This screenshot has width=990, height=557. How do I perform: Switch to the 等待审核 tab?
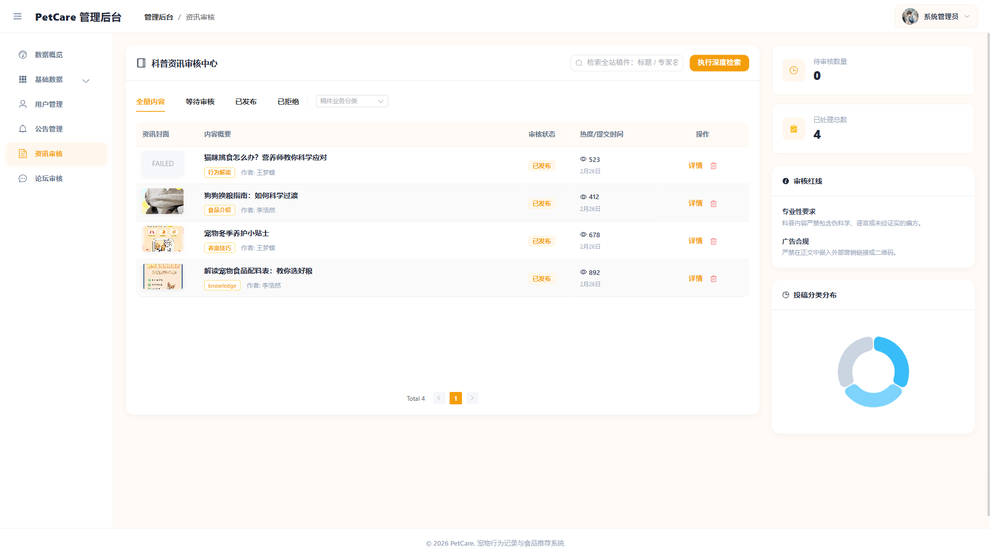click(200, 102)
